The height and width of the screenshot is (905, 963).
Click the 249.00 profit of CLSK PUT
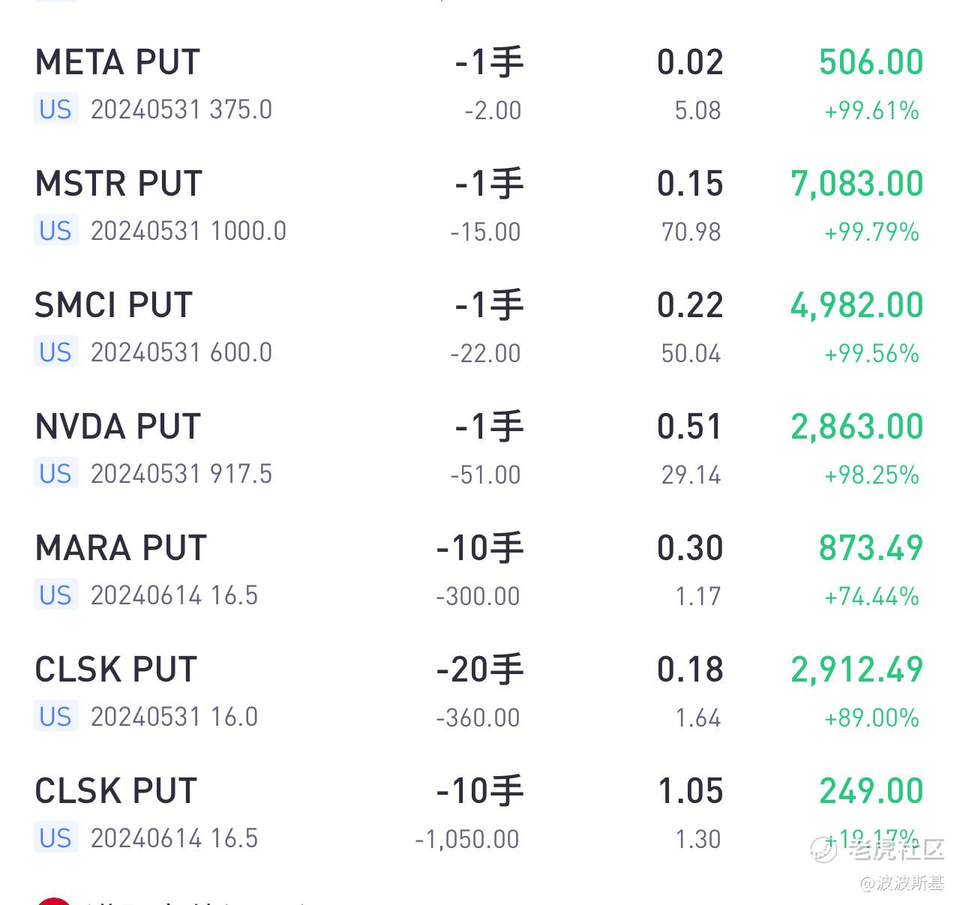(x=871, y=791)
